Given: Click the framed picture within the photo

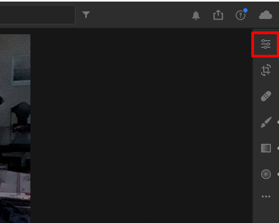Looking at the screenshot, I should pyautogui.click(x=21, y=70).
